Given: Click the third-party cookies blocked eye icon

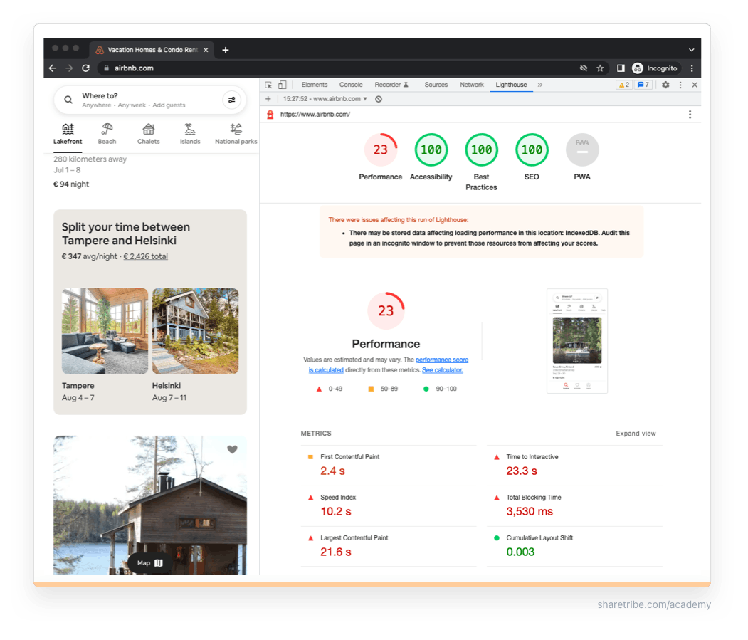Looking at the screenshot, I should pyautogui.click(x=584, y=68).
